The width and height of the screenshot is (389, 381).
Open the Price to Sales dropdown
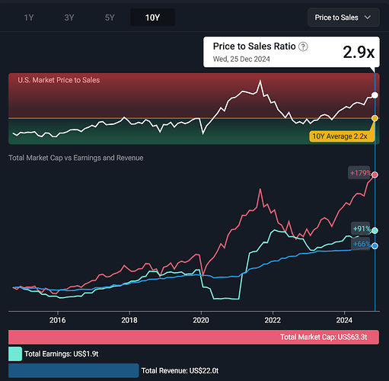point(343,18)
